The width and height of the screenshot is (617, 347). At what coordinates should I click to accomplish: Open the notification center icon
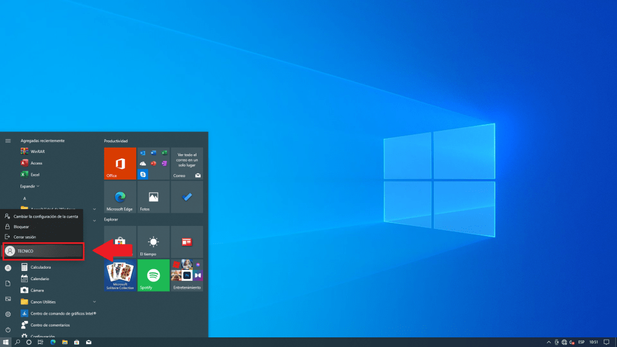click(x=606, y=342)
